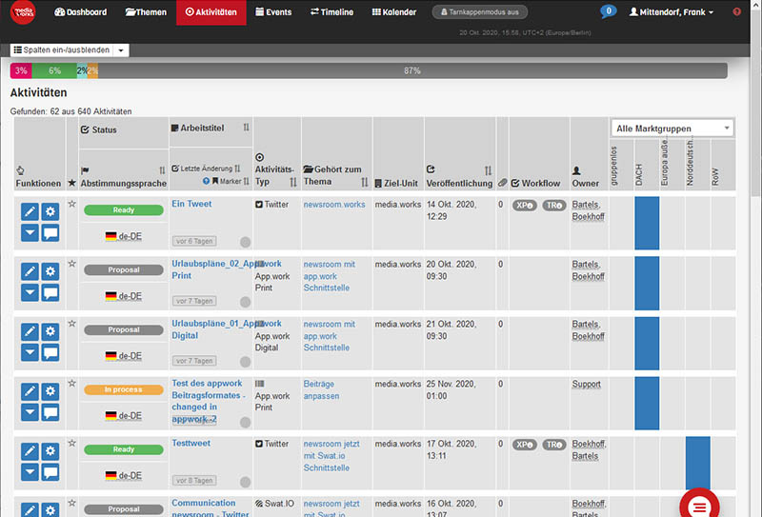The width and height of the screenshot is (762, 517).
Task: Edit the 'Ein Tweet' activity with pencil icon
Action: (x=30, y=211)
